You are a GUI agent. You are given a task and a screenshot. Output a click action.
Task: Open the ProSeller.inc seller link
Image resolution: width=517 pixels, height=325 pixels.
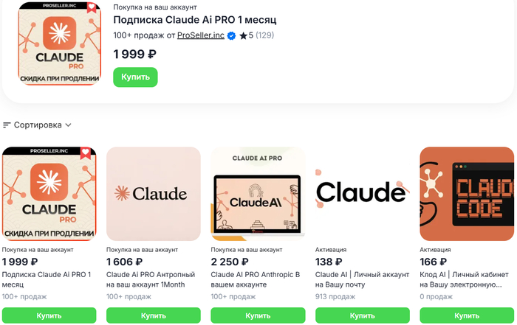click(x=200, y=35)
